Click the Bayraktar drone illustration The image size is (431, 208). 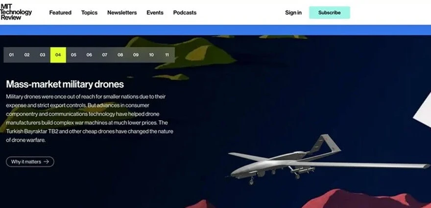pyautogui.click(x=327, y=162)
